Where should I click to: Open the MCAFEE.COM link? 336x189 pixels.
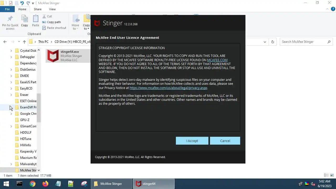pos(217,60)
